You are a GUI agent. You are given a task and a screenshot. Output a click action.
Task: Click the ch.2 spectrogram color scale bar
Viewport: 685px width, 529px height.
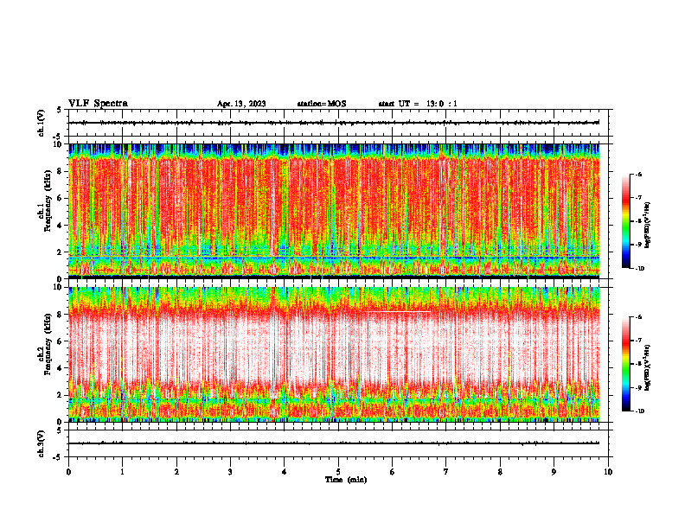click(x=625, y=364)
